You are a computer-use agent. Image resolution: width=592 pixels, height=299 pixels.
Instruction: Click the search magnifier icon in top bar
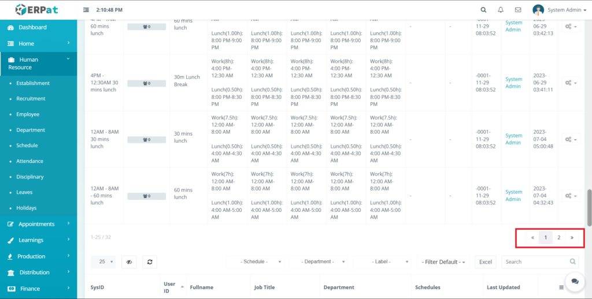(483, 10)
